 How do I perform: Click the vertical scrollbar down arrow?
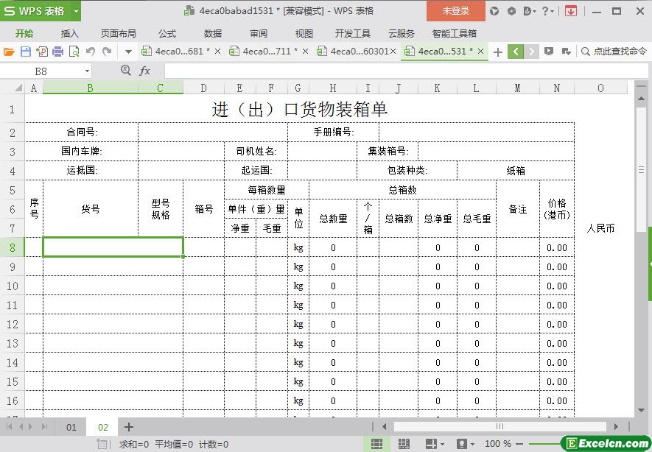(x=641, y=411)
